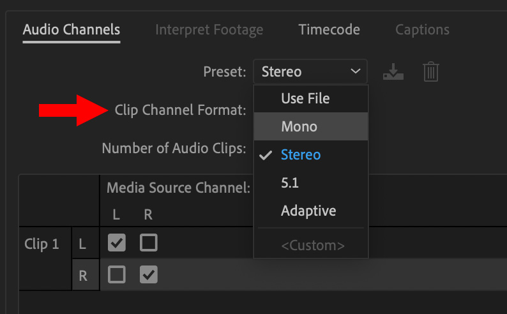Viewport: 507px width, 314px height.
Task: Uncheck Clip 1 R row, R channel checkbox
Action: [149, 274]
